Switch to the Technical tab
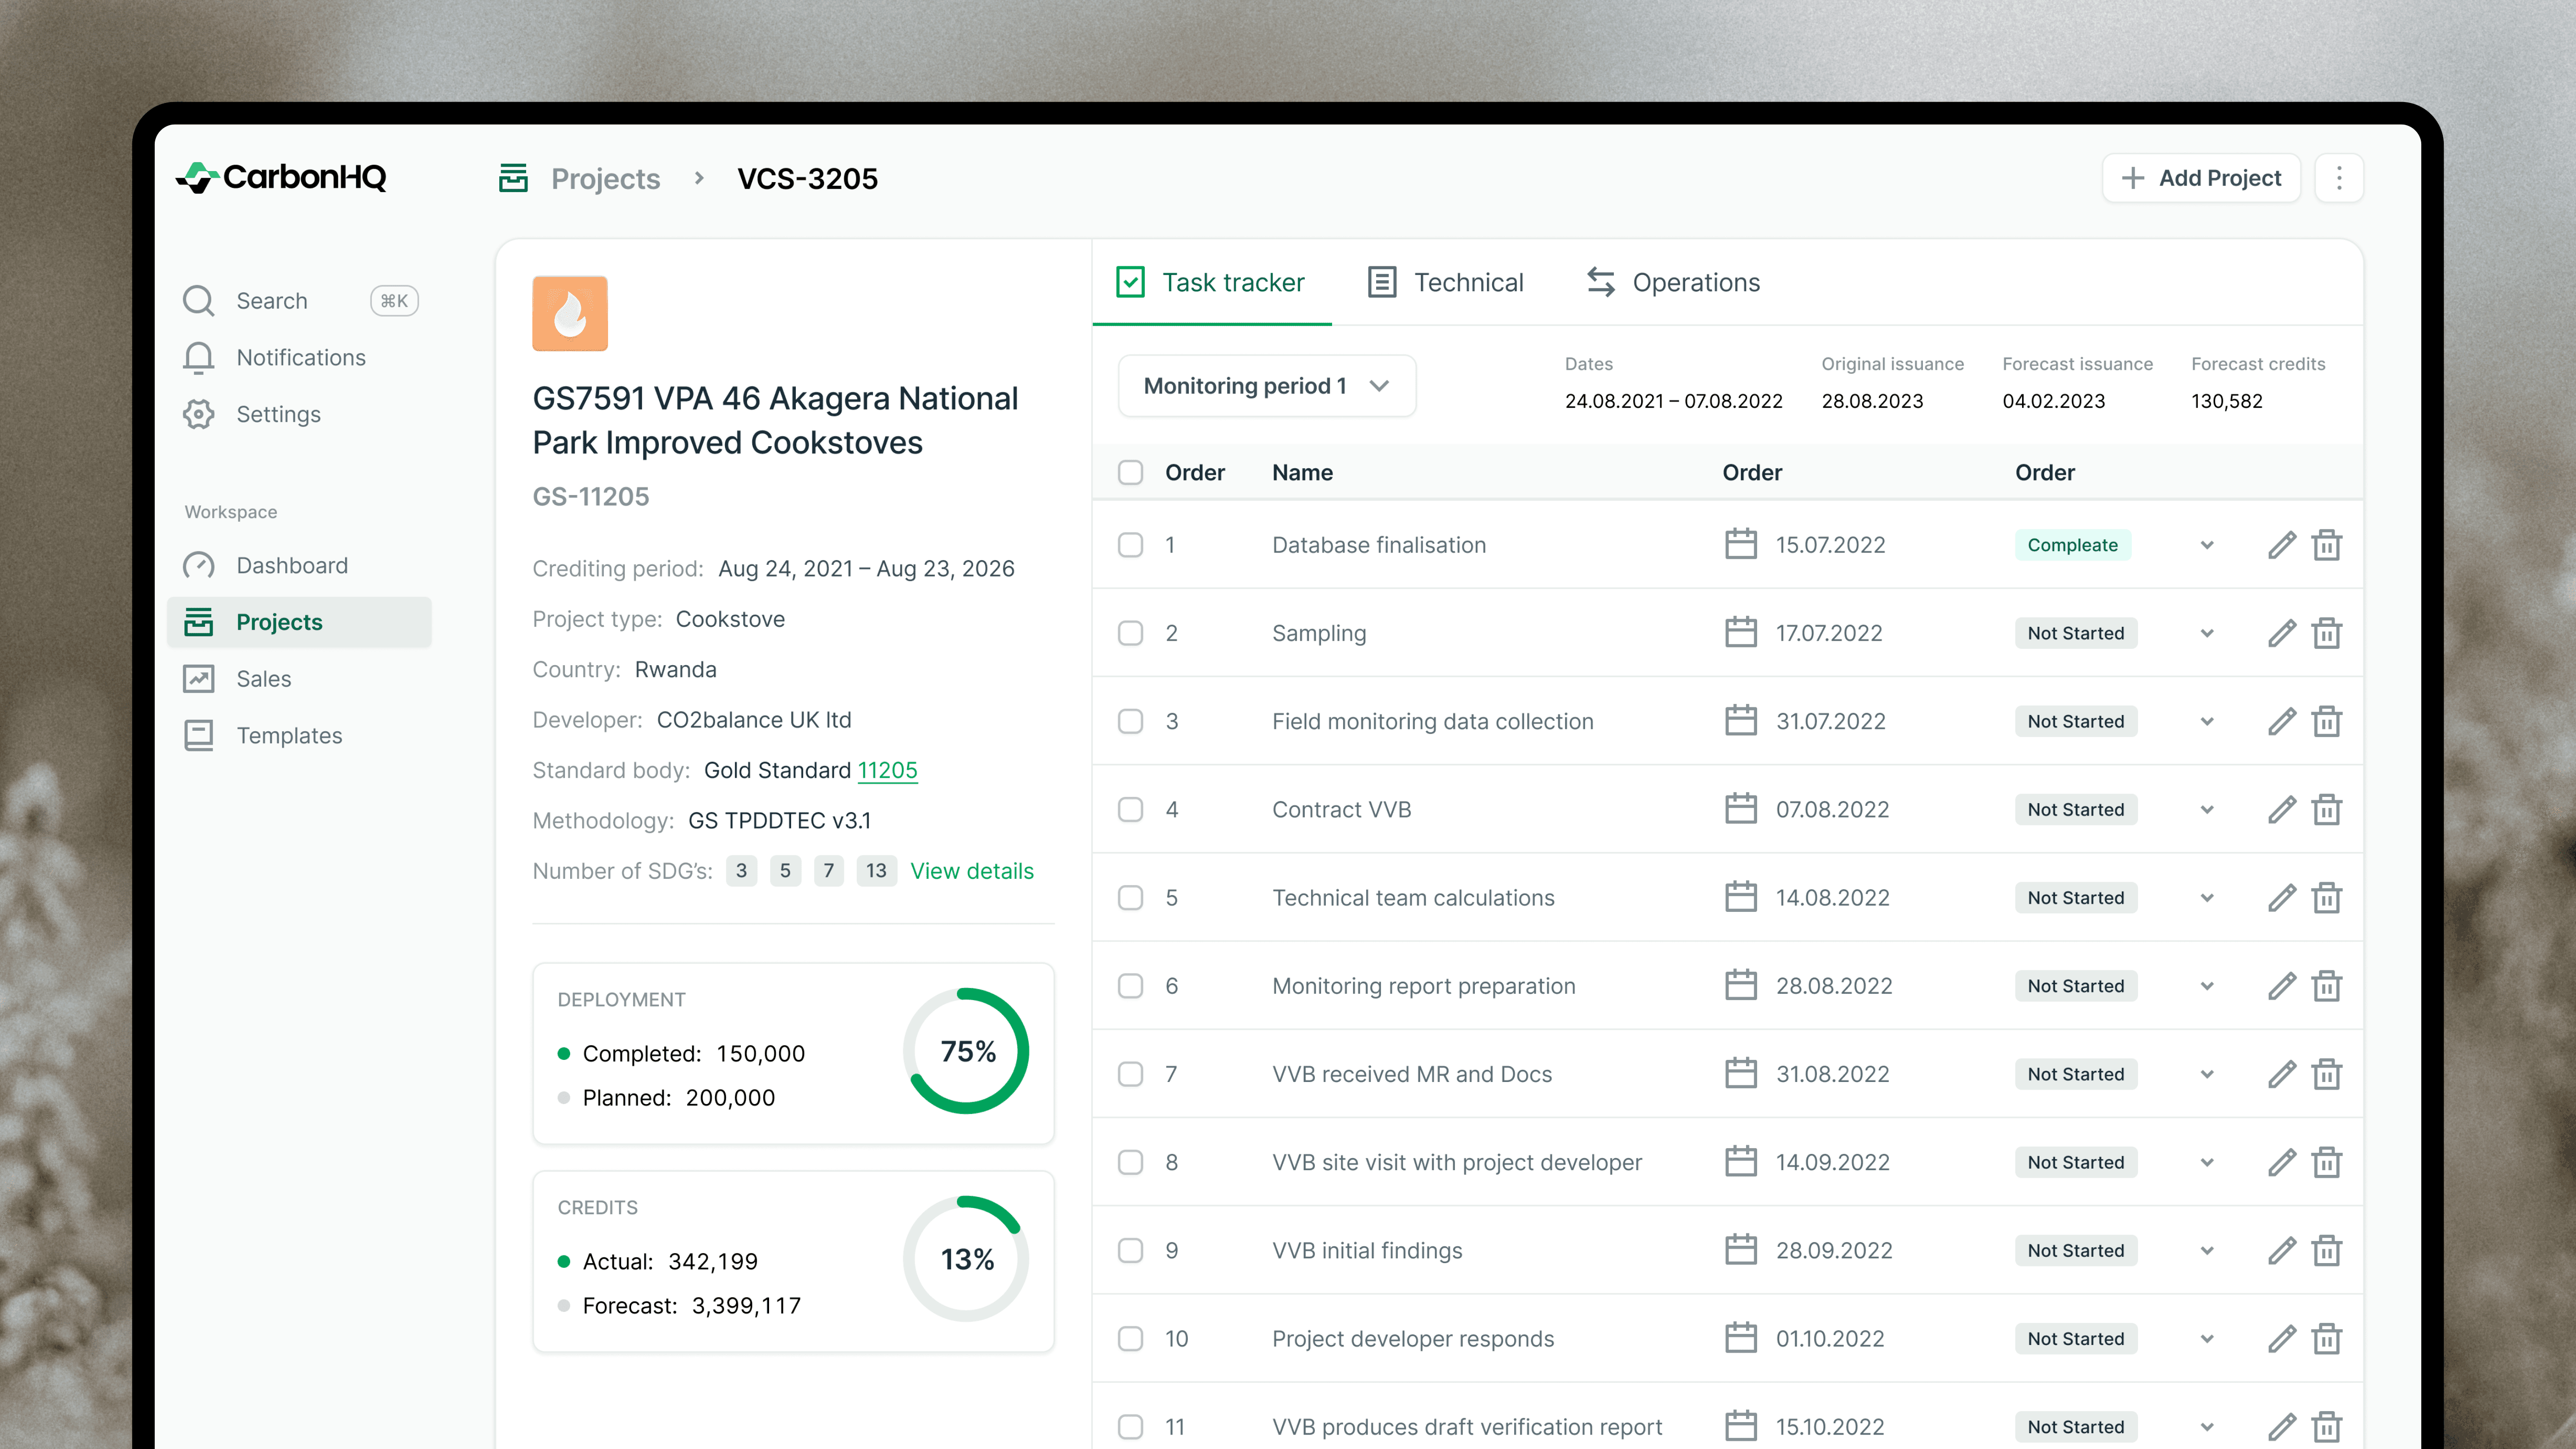This screenshot has width=2576, height=1449. pyautogui.click(x=1445, y=283)
